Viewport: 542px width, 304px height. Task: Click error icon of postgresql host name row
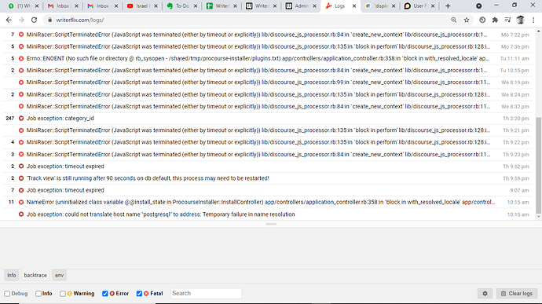point(21,214)
